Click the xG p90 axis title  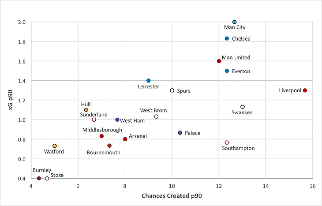click(11, 100)
